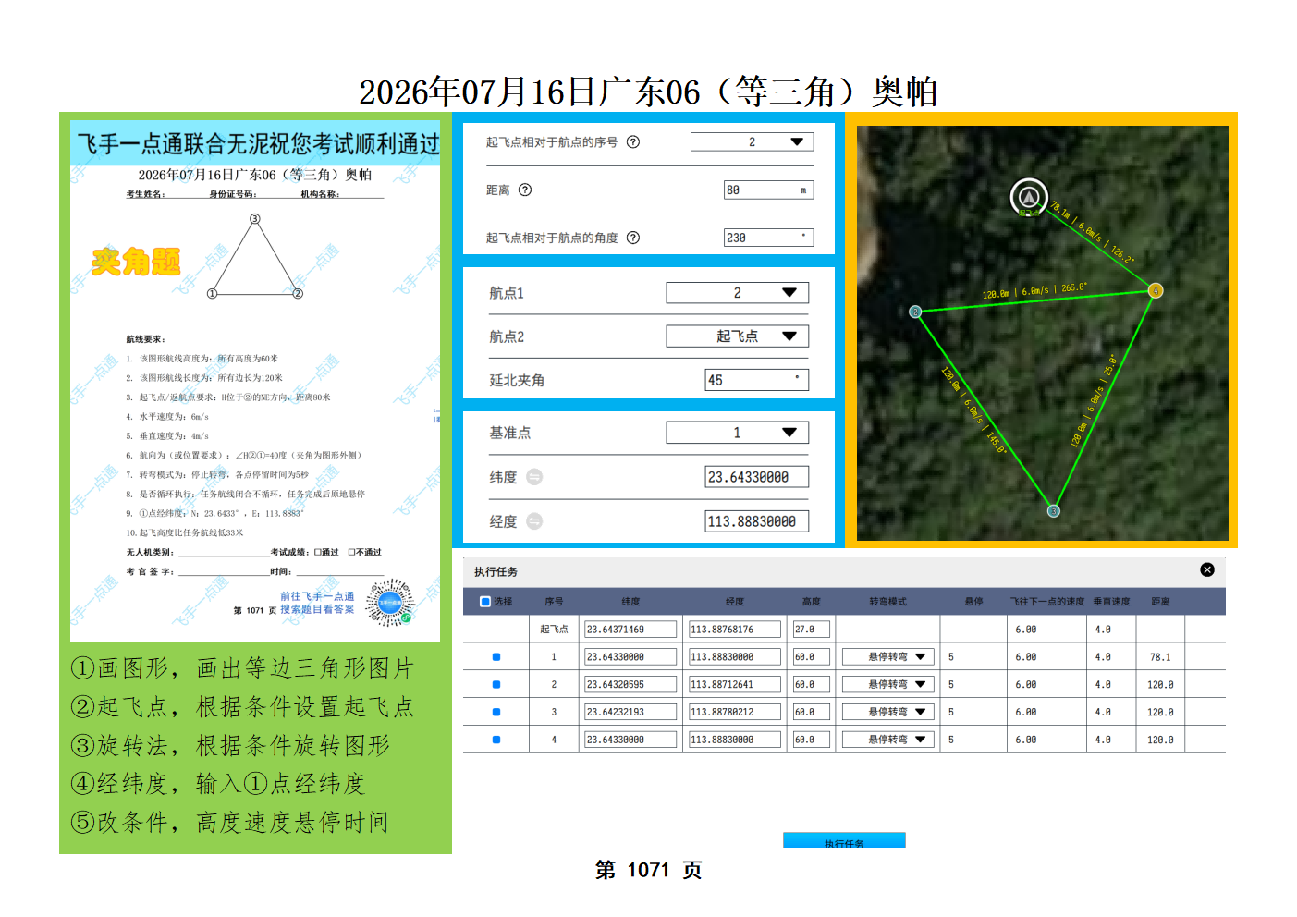
Task: Click row 3 latitude 23.64232193
Action: pyautogui.click(x=630, y=713)
